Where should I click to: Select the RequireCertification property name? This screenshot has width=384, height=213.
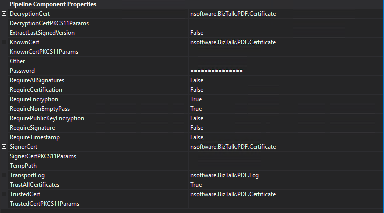(36, 90)
